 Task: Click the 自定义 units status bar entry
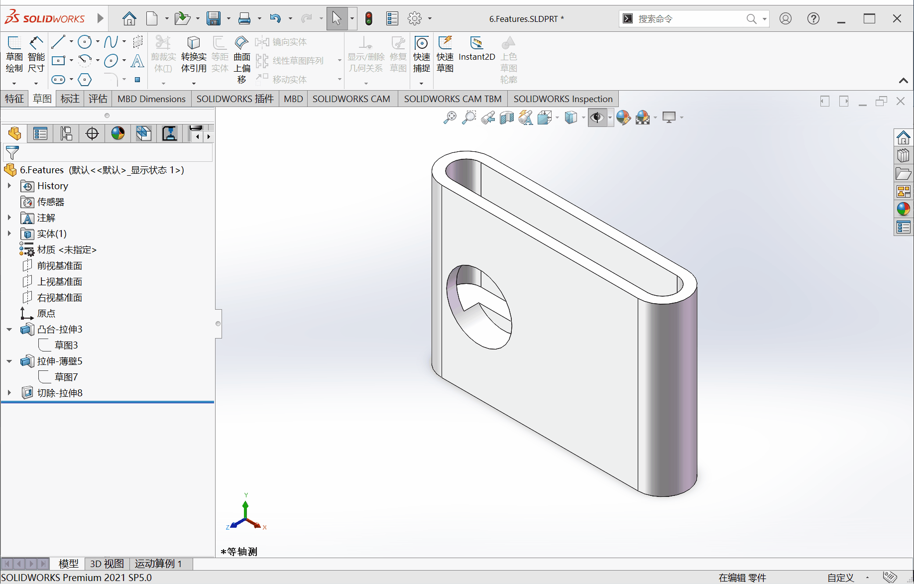point(841,578)
